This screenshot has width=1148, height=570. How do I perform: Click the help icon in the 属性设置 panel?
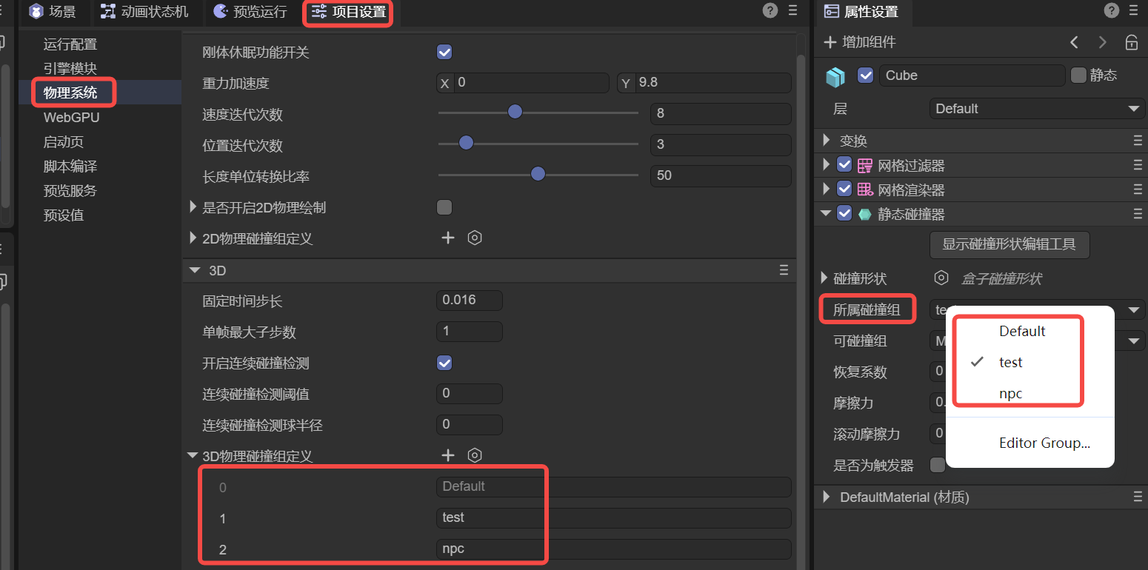(1111, 10)
